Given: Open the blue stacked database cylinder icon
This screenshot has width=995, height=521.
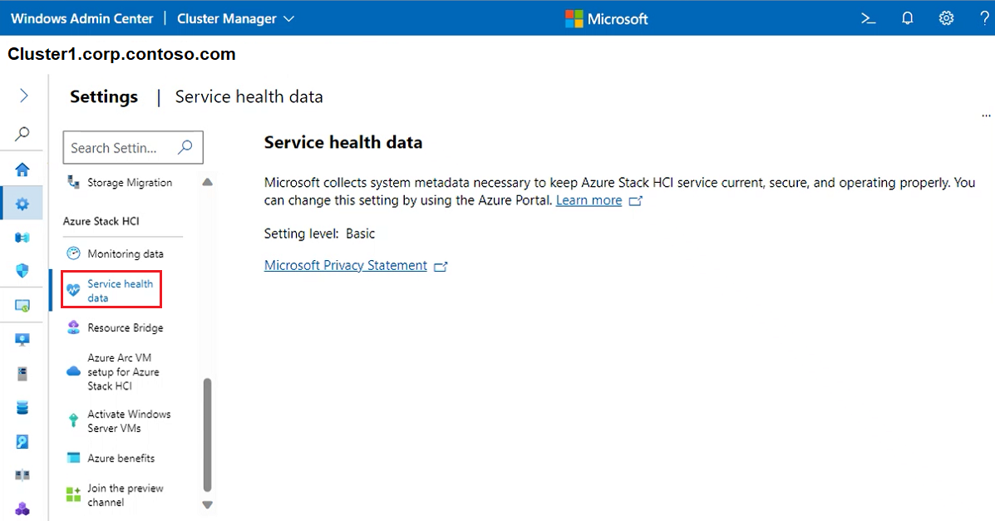Looking at the screenshot, I should click(22, 407).
